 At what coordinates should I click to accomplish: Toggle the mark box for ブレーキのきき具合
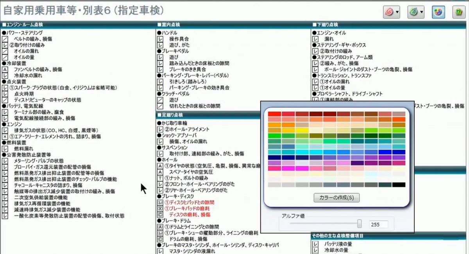(x=160, y=69)
